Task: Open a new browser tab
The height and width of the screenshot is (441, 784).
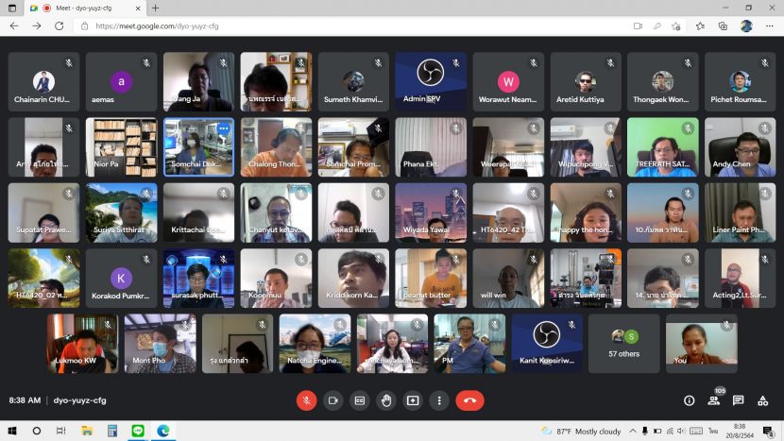Action: pos(155,8)
